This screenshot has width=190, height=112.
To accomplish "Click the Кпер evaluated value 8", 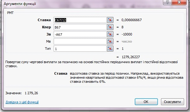I will (x=122, y=27).
